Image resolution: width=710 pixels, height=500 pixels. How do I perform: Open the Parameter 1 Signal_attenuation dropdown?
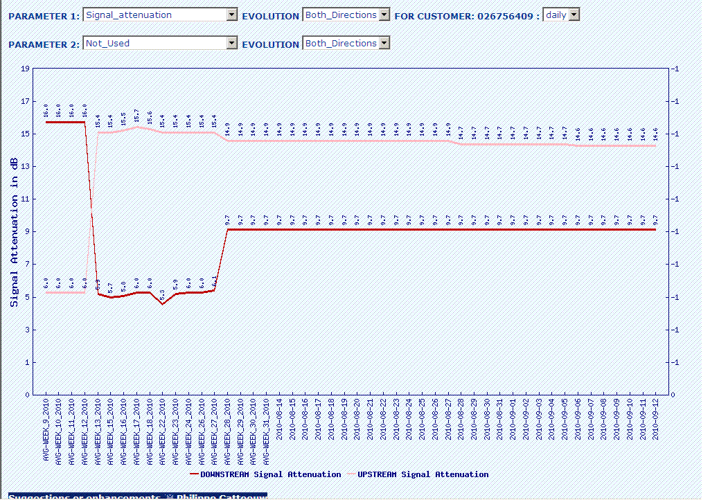[160, 15]
